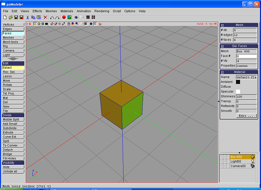Toggle green check mark for Light00
261x190 pixels.
228,161
